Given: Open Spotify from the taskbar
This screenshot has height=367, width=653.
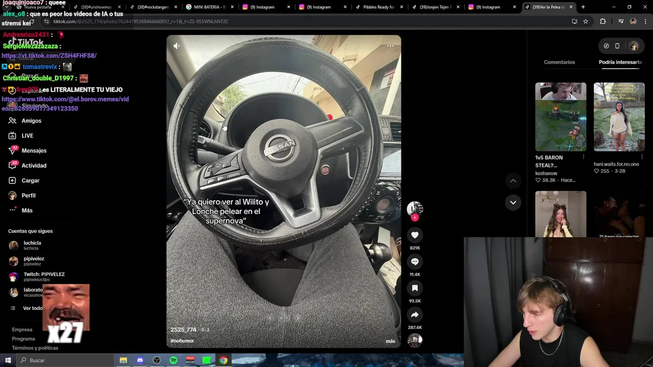Looking at the screenshot, I should pos(173,360).
